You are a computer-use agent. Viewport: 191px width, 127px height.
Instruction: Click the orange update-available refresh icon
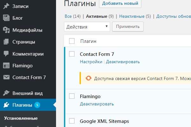coord(88,78)
